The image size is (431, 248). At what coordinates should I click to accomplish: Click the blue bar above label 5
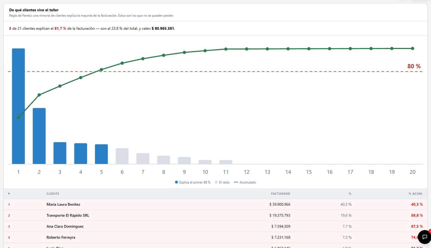click(101, 154)
